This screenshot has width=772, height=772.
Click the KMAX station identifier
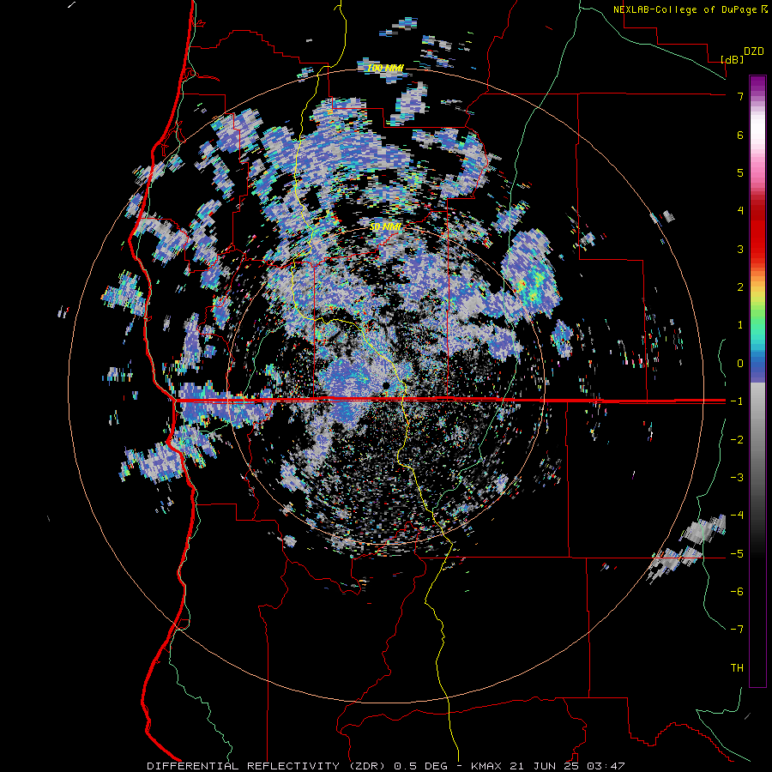487,766
